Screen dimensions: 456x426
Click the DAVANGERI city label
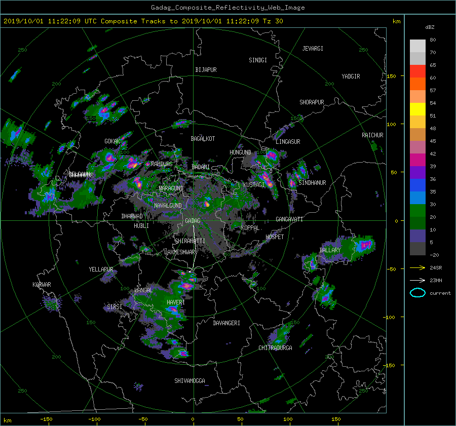(226, 323)
